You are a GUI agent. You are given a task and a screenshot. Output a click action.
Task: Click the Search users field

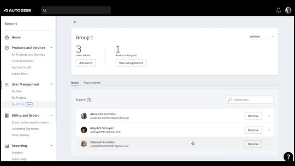(250, 100)
